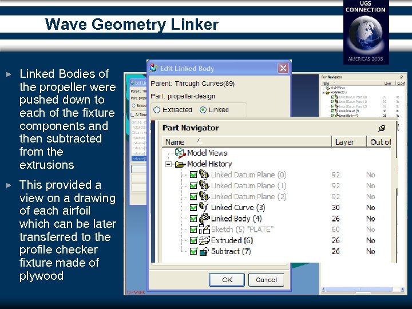
Task: Uncheck Linked Datum Plane (2) checkbox
Action: click(193, 196)
